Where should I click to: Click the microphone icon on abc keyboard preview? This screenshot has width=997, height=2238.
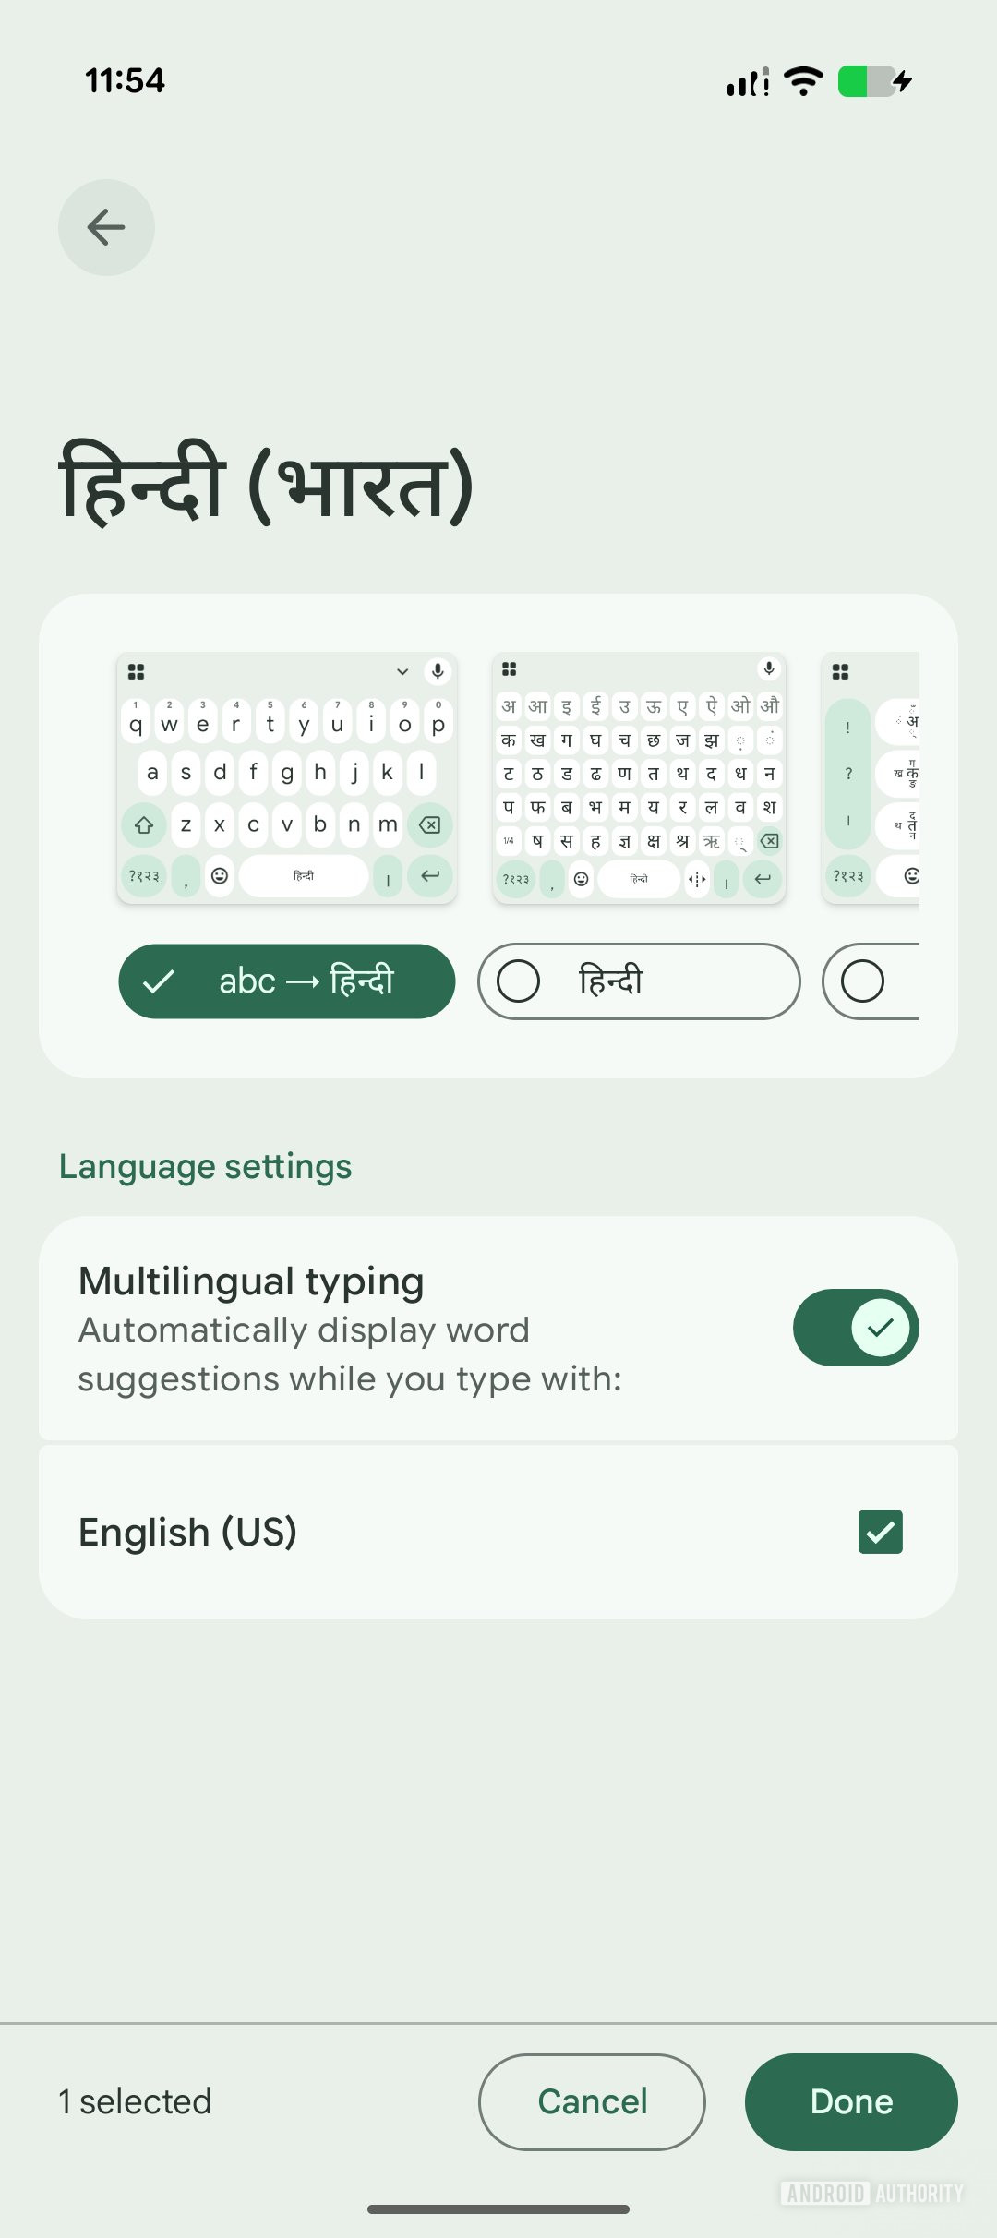(x=438, y=671)
